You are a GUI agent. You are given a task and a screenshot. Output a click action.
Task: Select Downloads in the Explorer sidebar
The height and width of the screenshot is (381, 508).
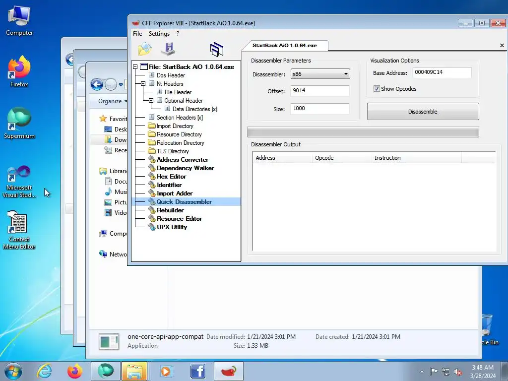click(x=116, y=139)
